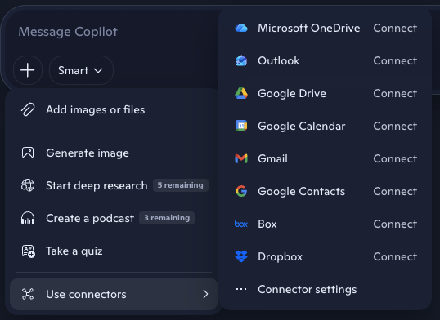
Task: Click the Google Calendar label
Action: point(302,126)
